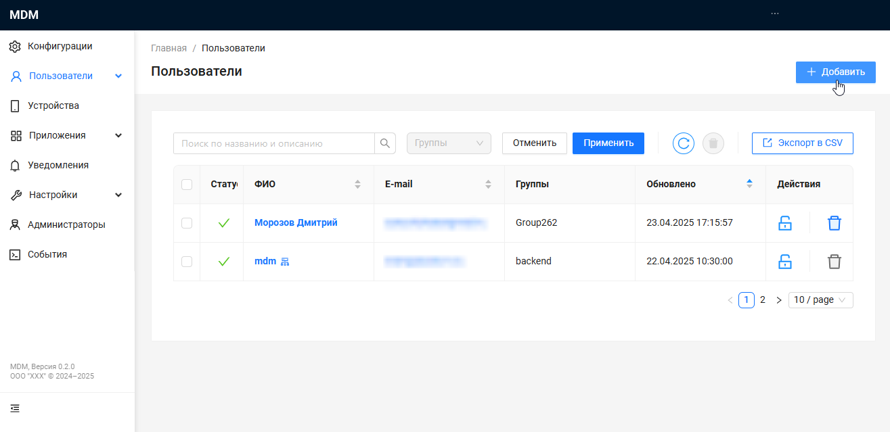This screenshot has width=890, height=432.
Task: Go to page 2 of the table
Action: click(x=763, y=300)
